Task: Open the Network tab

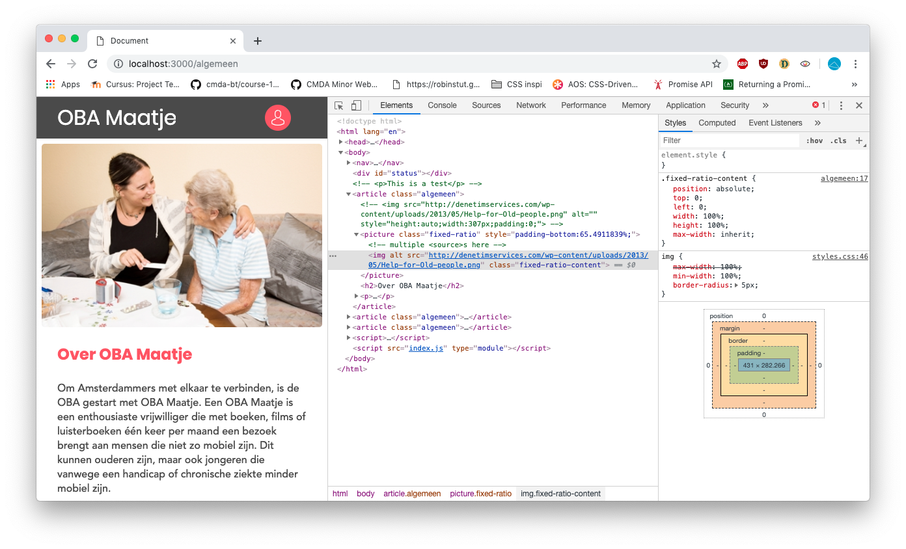Action: 531,105
